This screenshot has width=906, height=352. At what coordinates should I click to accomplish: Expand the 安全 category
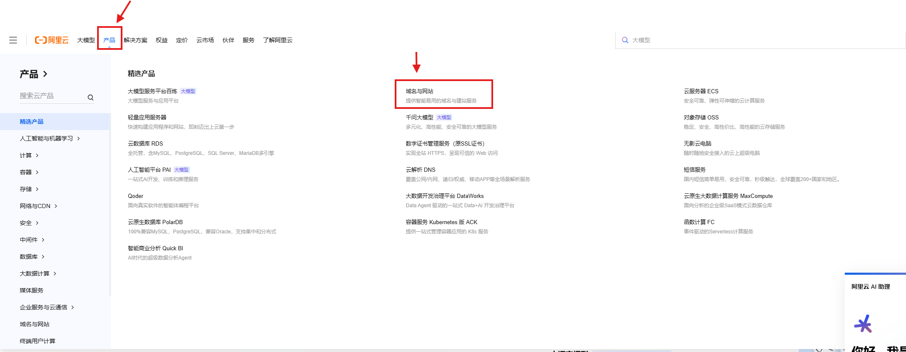[29, 223]
